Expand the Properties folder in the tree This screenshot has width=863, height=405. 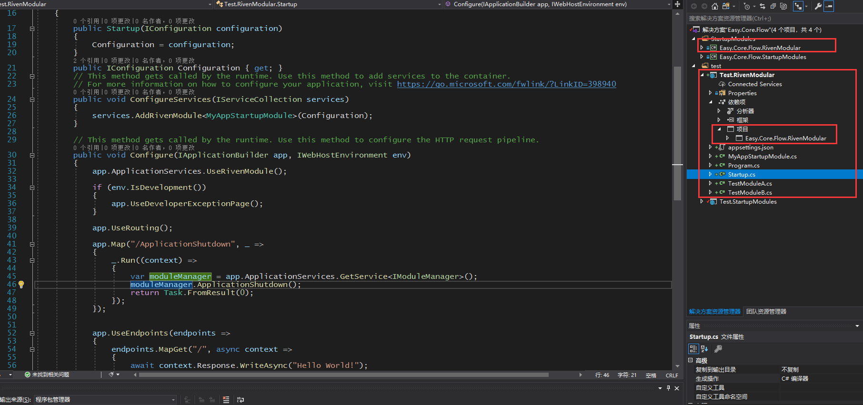[711, 93]
